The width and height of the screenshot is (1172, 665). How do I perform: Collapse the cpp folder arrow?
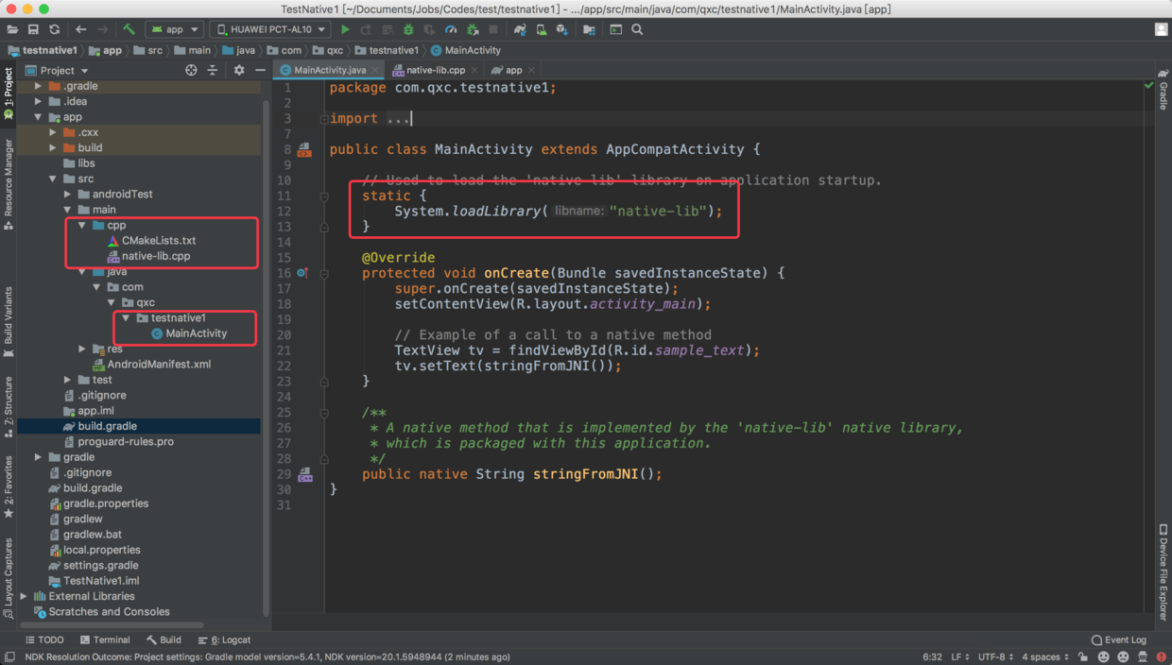(x=82, y=226)
